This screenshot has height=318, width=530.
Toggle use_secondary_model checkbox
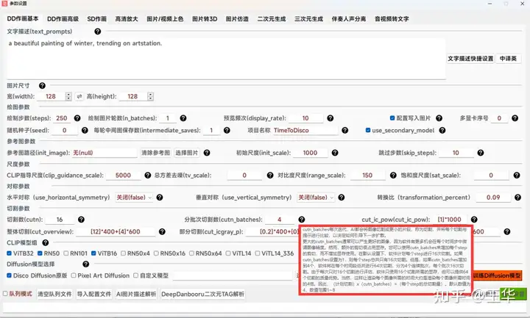(368, 130)
